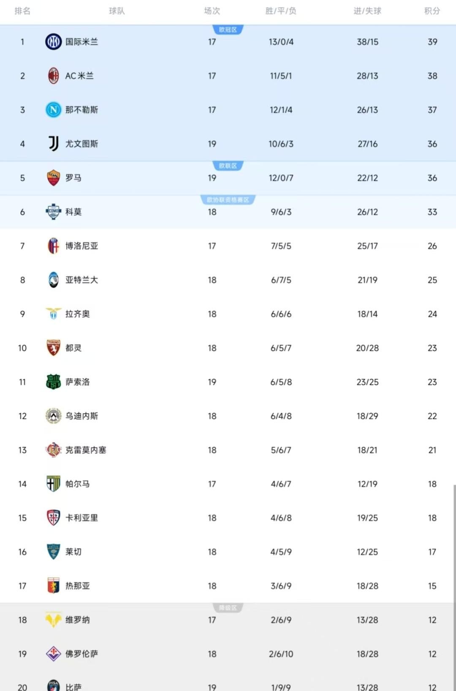Click the 欧冠区 zone label
This screenshot has width=456, height=691.
click(x=228, y=30)
